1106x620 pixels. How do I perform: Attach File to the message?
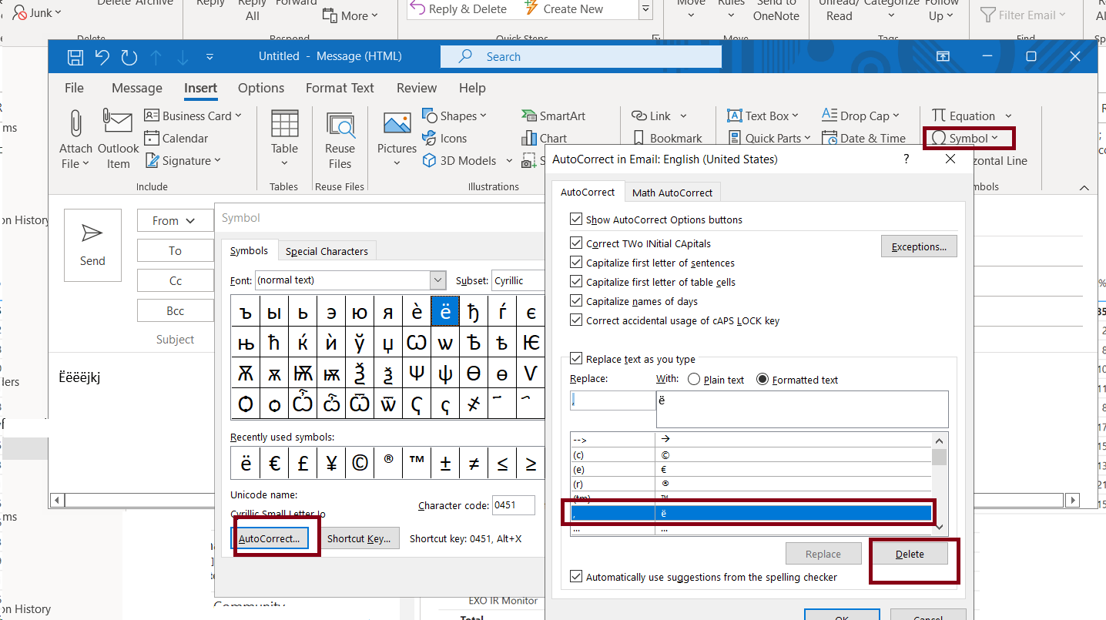click(x=75, y=139)
